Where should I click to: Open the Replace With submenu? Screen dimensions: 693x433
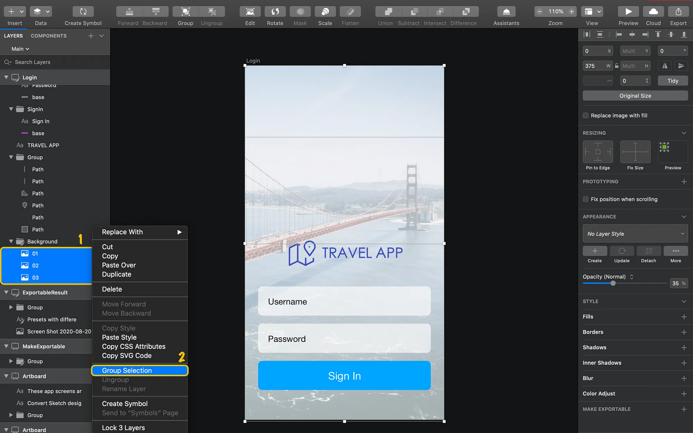click(x=140, y=232)
